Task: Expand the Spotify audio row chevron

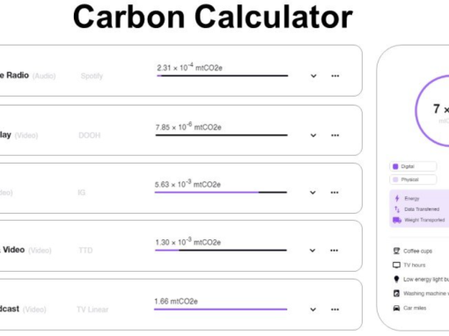Action: (x=313, y=76)
